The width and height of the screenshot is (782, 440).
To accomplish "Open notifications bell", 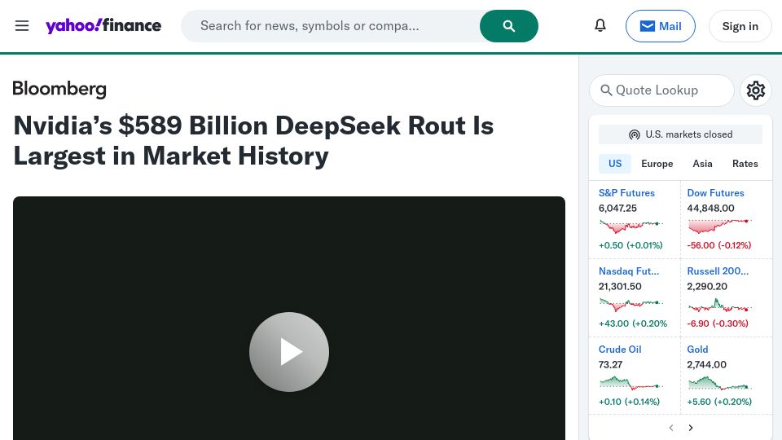I will point(600,25).
